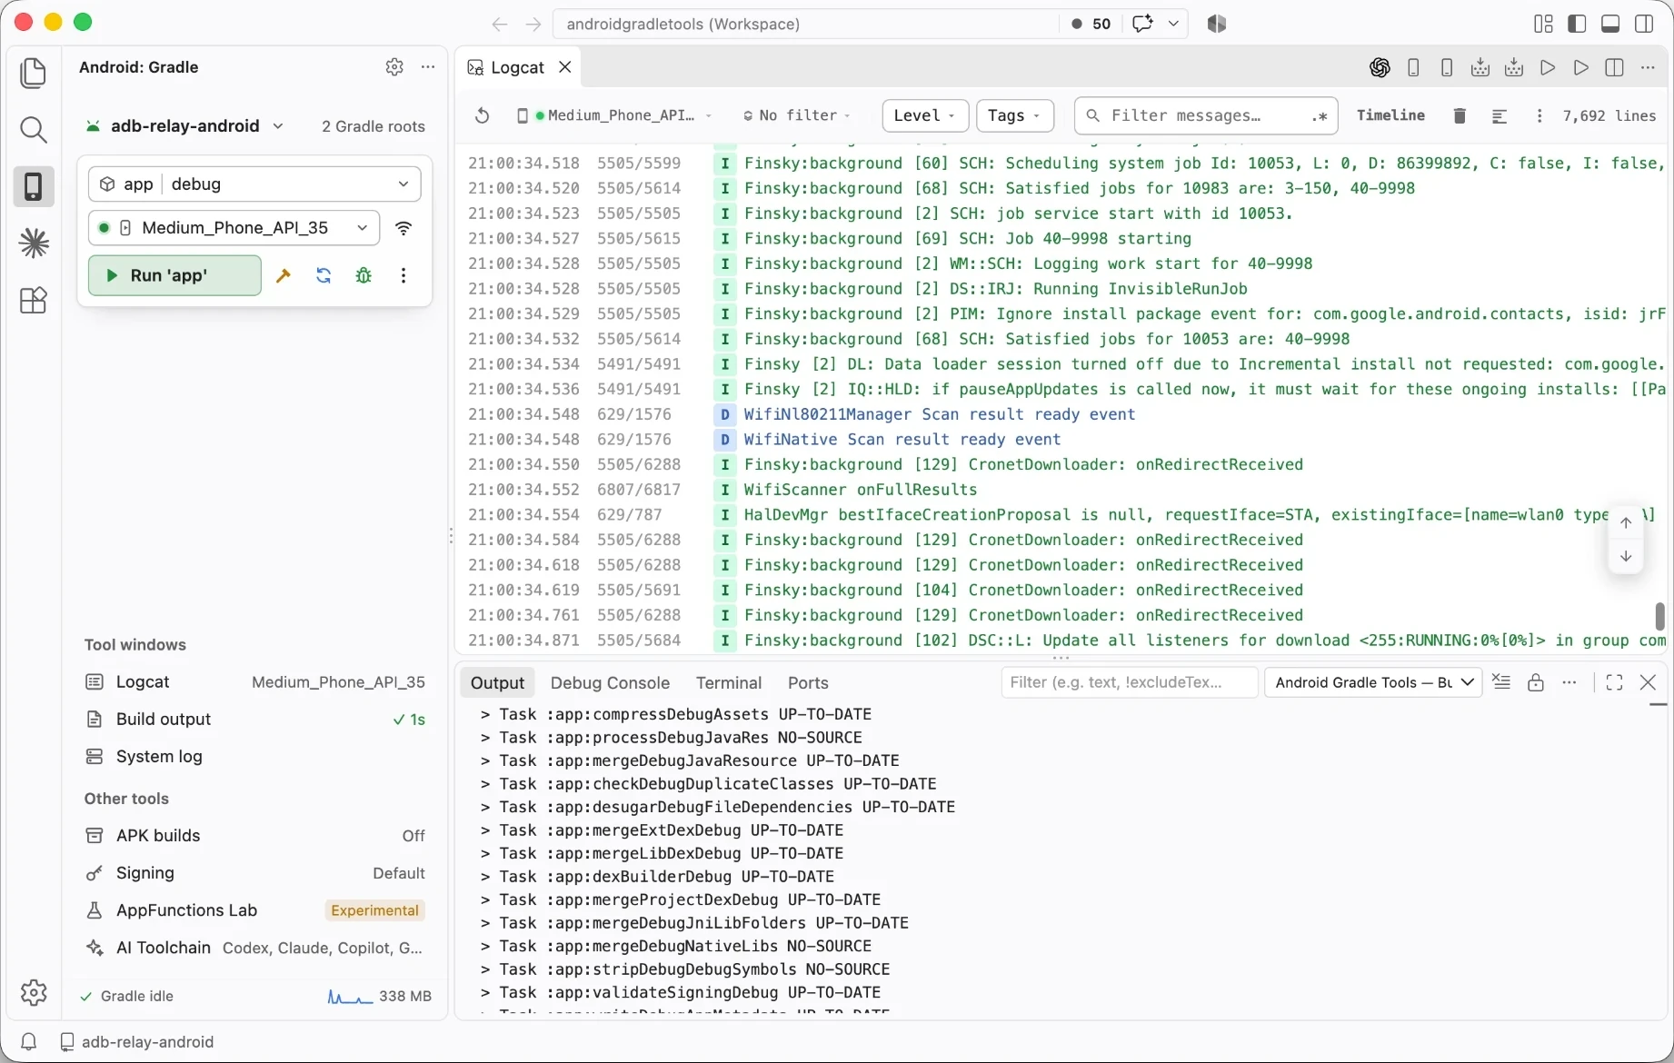Viewport: 1674px width, 1063px height.
Task: Split the editor to the right
Action: [1615, 67]
